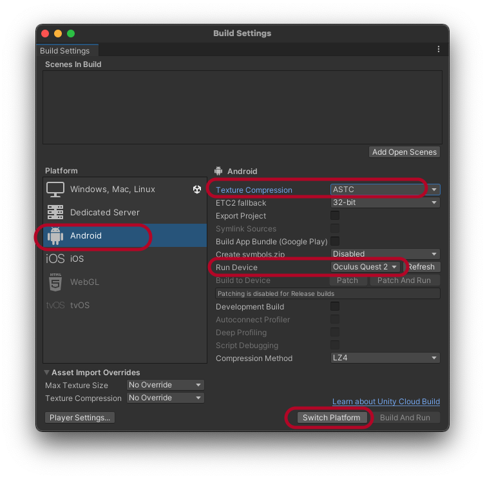Open the Asset Import Texture Compression dropdown
The image size is (485, 479).
point(165,398)
